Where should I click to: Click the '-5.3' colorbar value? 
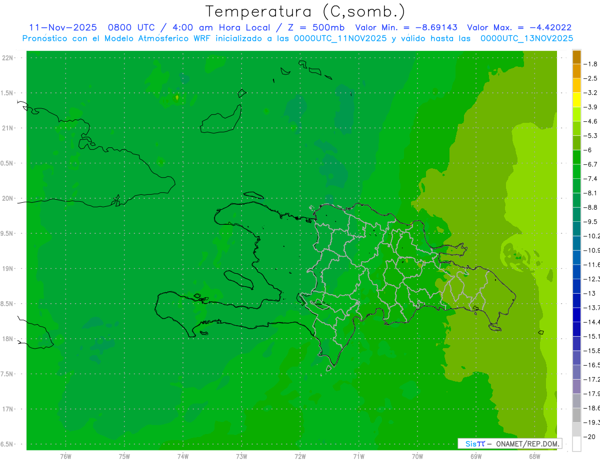click(590, 135)
